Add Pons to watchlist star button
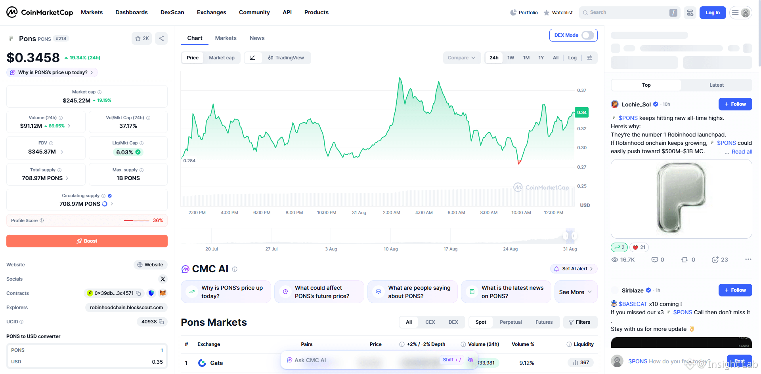The width and height of the screenshot is (761, 374). pyautogui.click(x=141, y=38)
